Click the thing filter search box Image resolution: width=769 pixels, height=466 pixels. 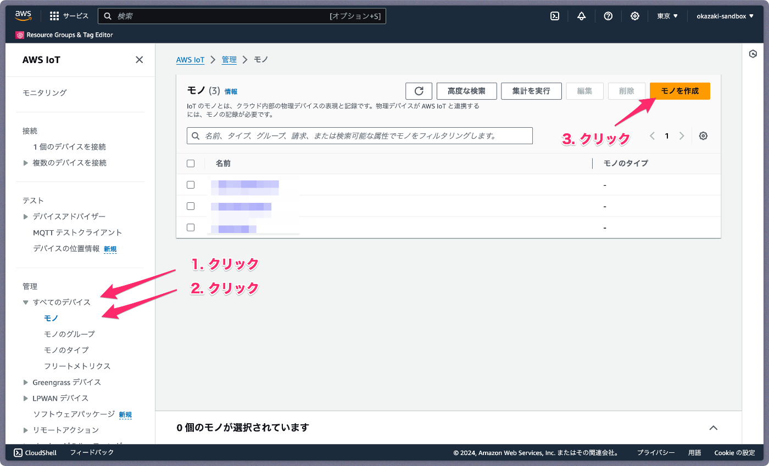click(x=360, y=135)
